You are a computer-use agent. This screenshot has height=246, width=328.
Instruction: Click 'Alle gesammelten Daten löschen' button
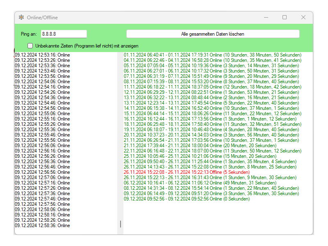[213, 34]
